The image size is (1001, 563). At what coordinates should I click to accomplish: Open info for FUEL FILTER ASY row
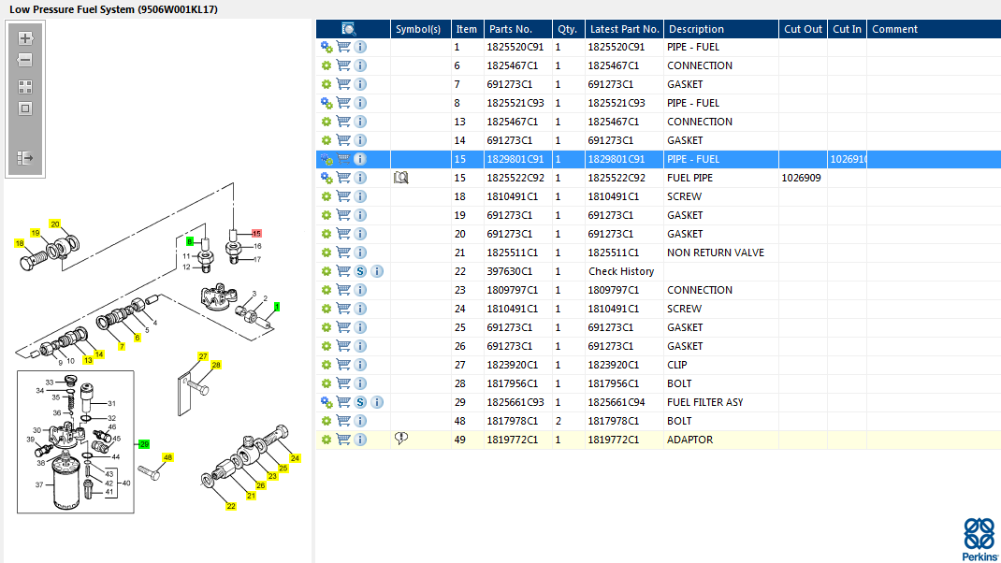click(377, 402)
